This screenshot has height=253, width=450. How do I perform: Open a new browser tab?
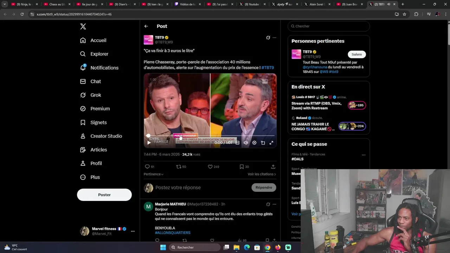pos(403,4)
